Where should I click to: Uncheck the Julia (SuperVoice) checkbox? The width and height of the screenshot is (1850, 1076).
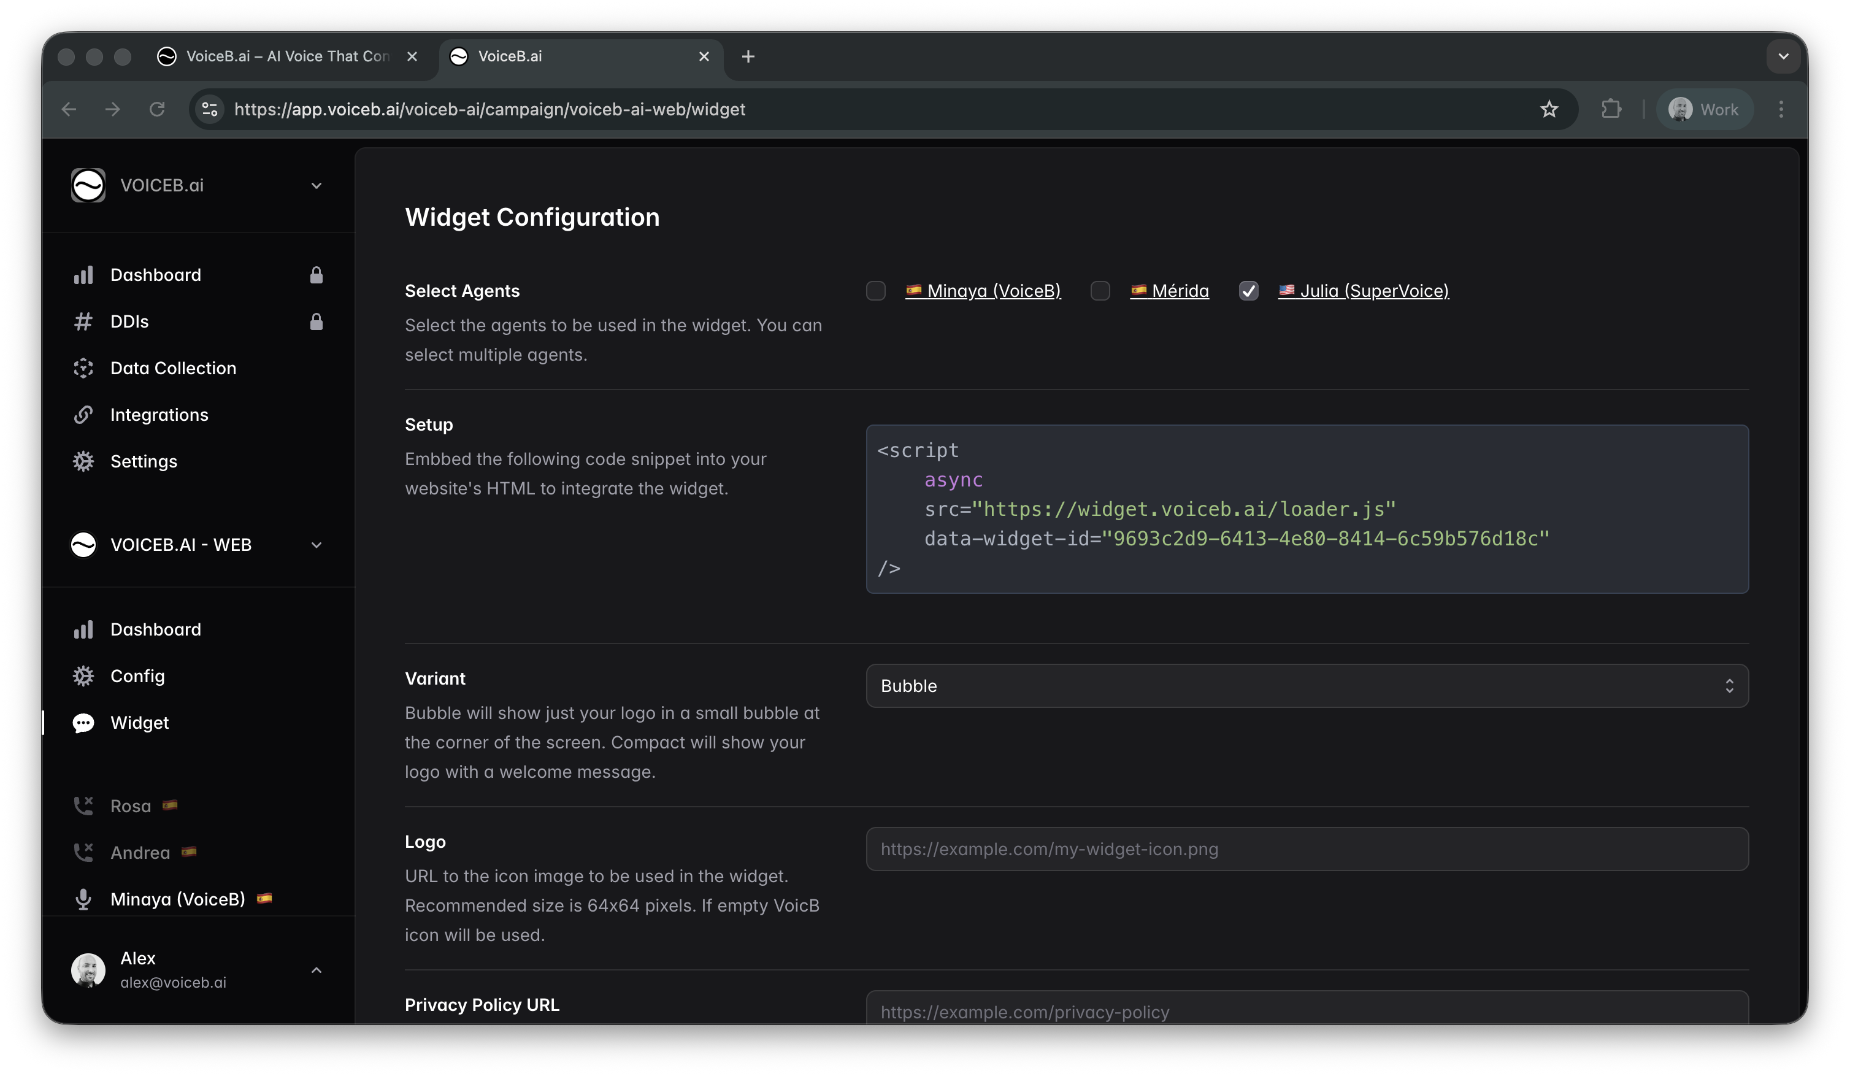[1248, 291]
